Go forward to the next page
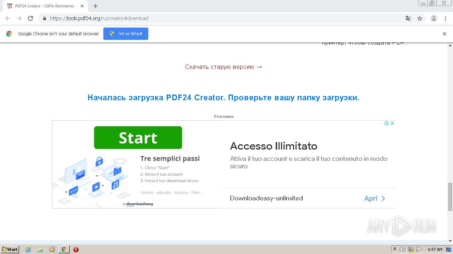 [19, 18]
